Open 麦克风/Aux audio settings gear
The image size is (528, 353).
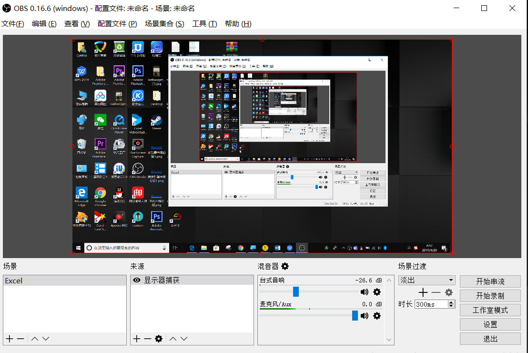[x=377, y=315]
